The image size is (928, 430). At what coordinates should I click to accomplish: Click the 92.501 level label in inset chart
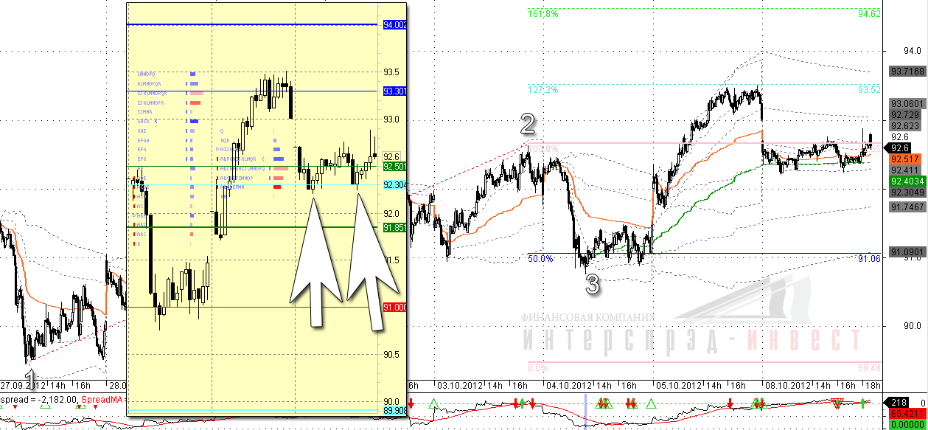click(395, 167)
